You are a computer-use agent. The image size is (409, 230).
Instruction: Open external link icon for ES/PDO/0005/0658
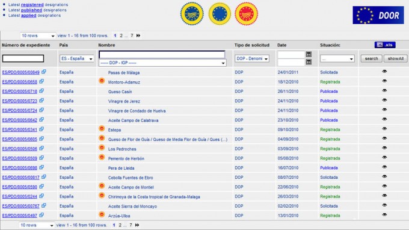coord(42,81)
